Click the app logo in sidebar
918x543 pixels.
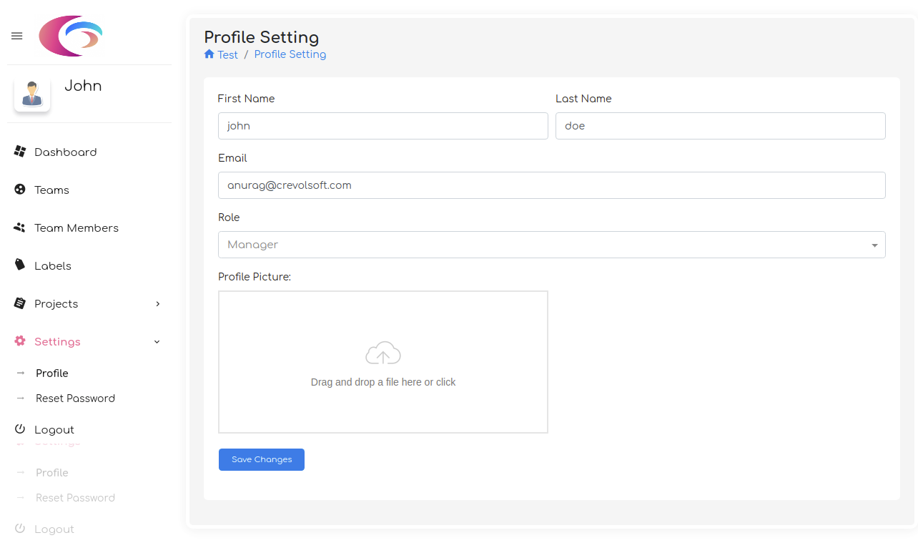(71, 36)
